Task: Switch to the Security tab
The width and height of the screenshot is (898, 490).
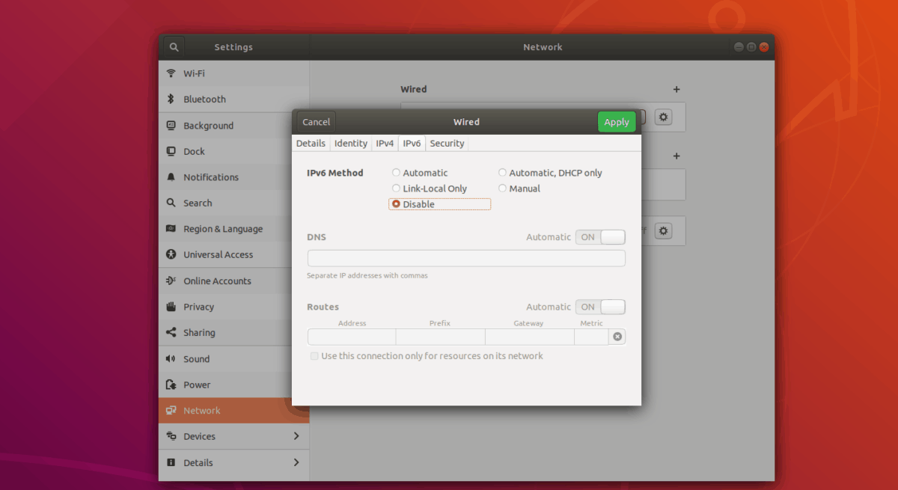Action: click(446, 143)
